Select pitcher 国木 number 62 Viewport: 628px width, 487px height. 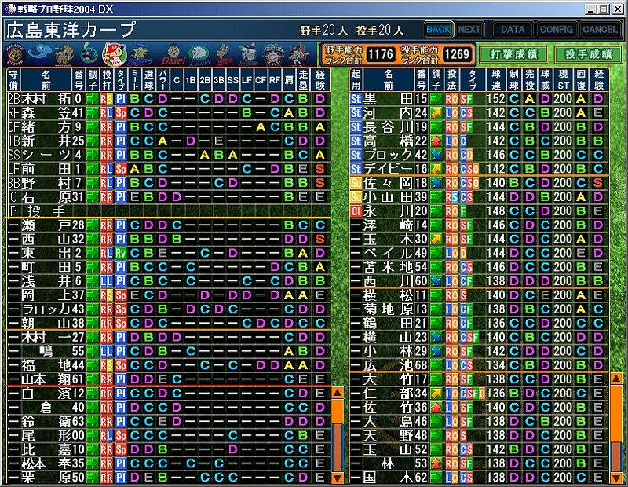[x=480, y=478]
